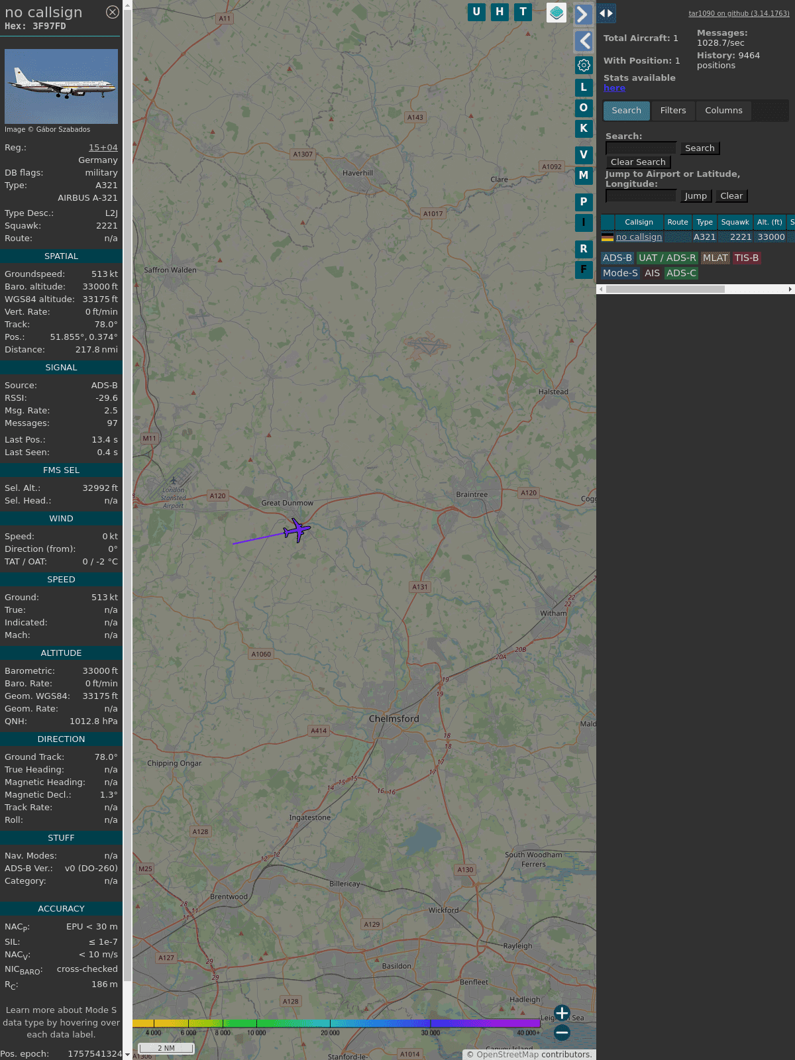795x1060 pixels.
Task: Open OpenStreetMap attribution link
Action: tap(507, 1055)
